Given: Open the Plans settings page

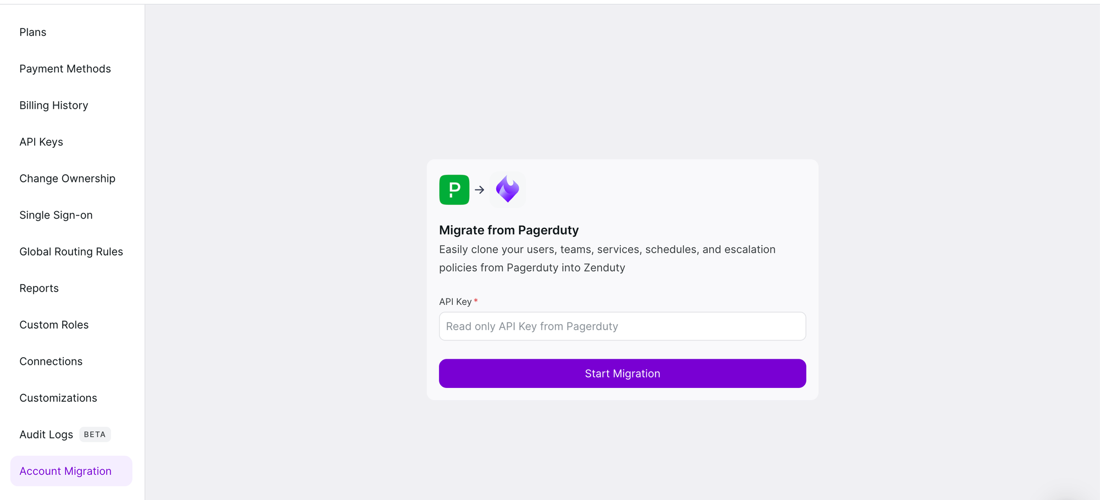Looking at the screenshot, I should tap(33, 32).
